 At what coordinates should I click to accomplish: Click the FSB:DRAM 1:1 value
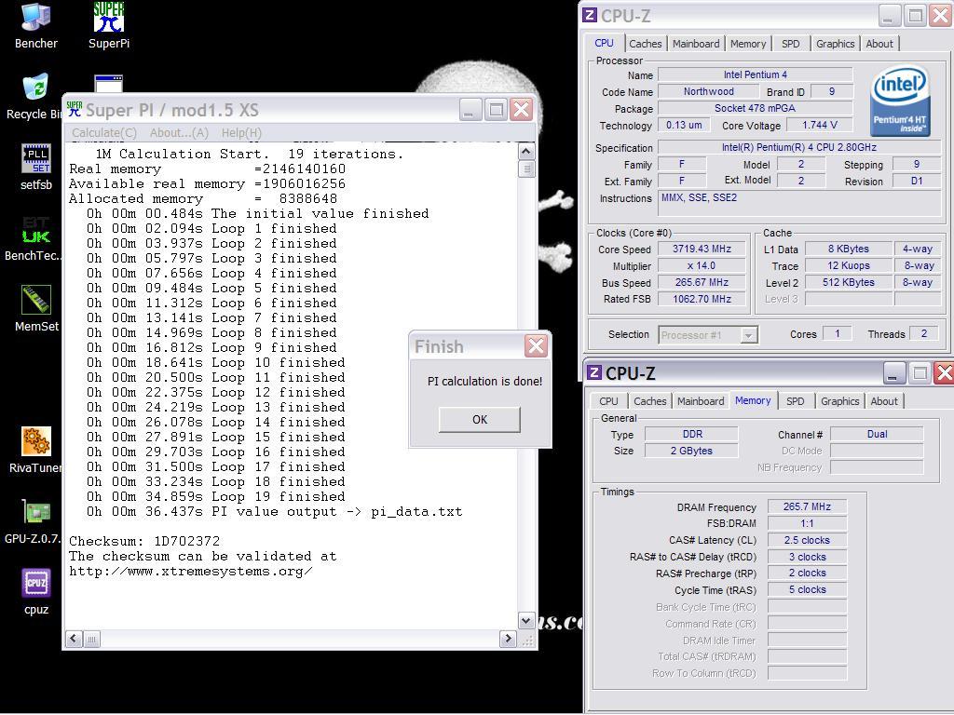click(x=807, y=523)
